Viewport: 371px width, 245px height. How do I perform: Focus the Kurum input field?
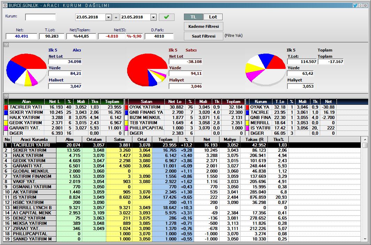[x=40, y=17]
